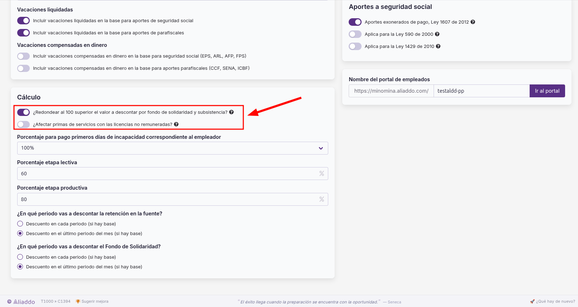Enable the Ley 590 de 2000 switch
578x307 pixels.
click(355, 34)
